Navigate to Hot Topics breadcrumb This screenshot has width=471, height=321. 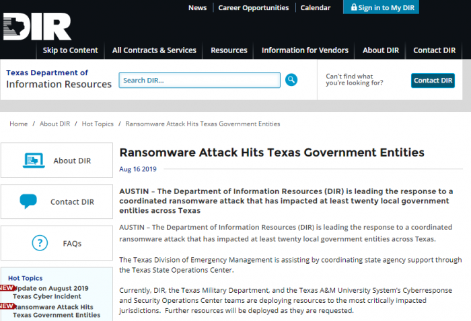point(98,124)
